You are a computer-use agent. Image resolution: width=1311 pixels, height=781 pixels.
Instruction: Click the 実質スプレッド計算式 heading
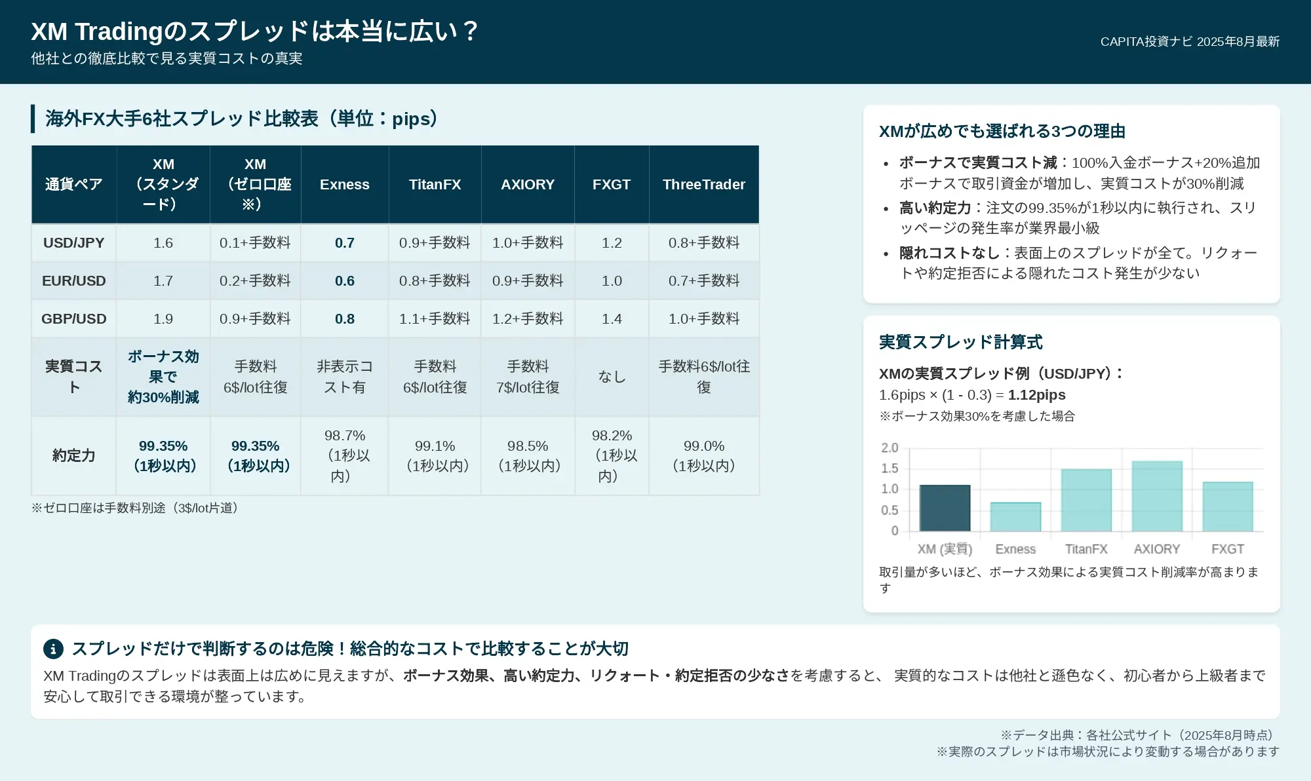click(x=960, y=342)
